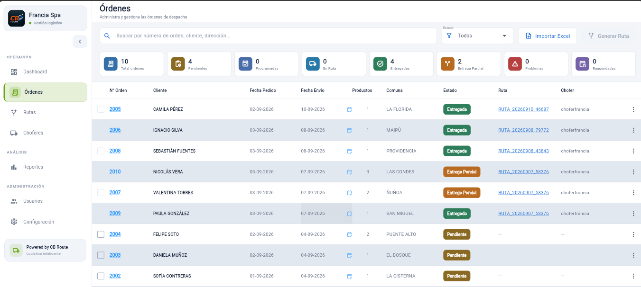The image size is (641, 287).
Task: Open Rutas in the sidebar
Action: coord(45,113)
